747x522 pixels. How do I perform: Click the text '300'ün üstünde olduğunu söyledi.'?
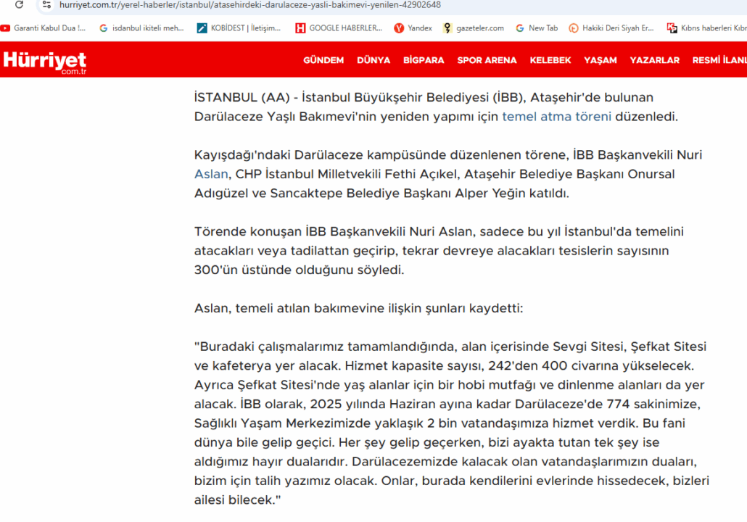pyautogui.click(x=300, y=270)
